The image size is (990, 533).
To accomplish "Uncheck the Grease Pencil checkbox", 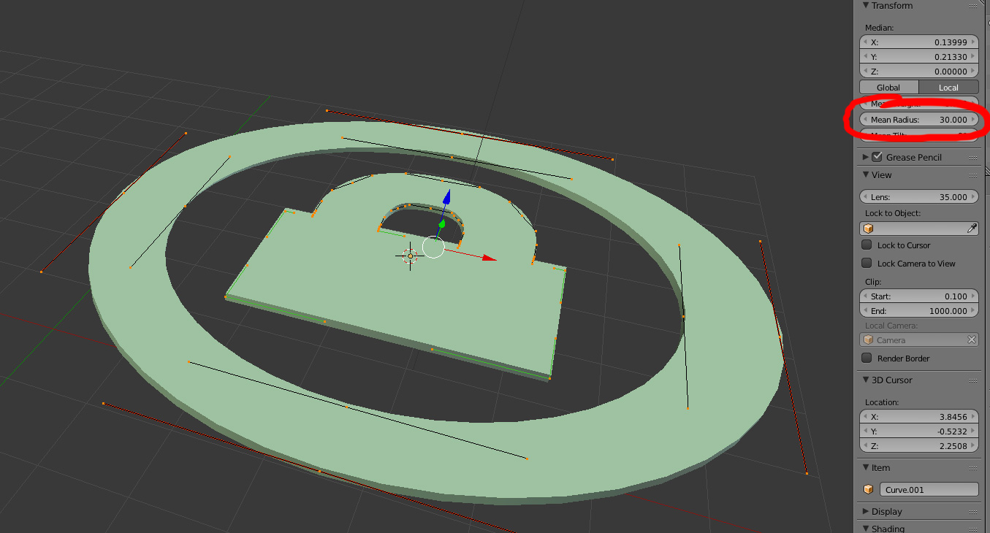I will click(877, 156).
